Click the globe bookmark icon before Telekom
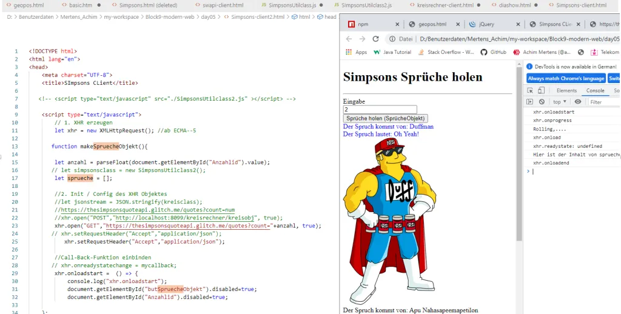Viewport: 621px width, 314px height. [x=581, y=52]
